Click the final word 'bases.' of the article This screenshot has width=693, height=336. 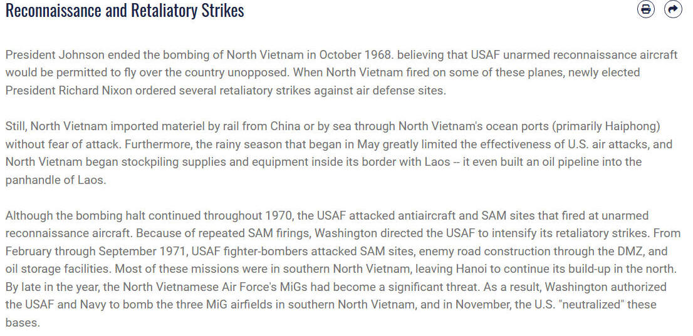point(23,323)
